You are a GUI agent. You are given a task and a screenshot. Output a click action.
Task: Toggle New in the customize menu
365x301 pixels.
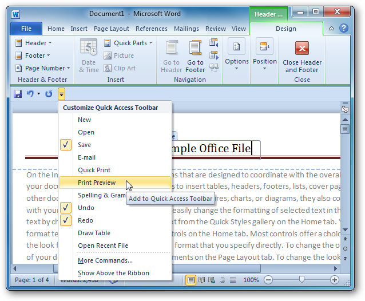click(115, 120)
